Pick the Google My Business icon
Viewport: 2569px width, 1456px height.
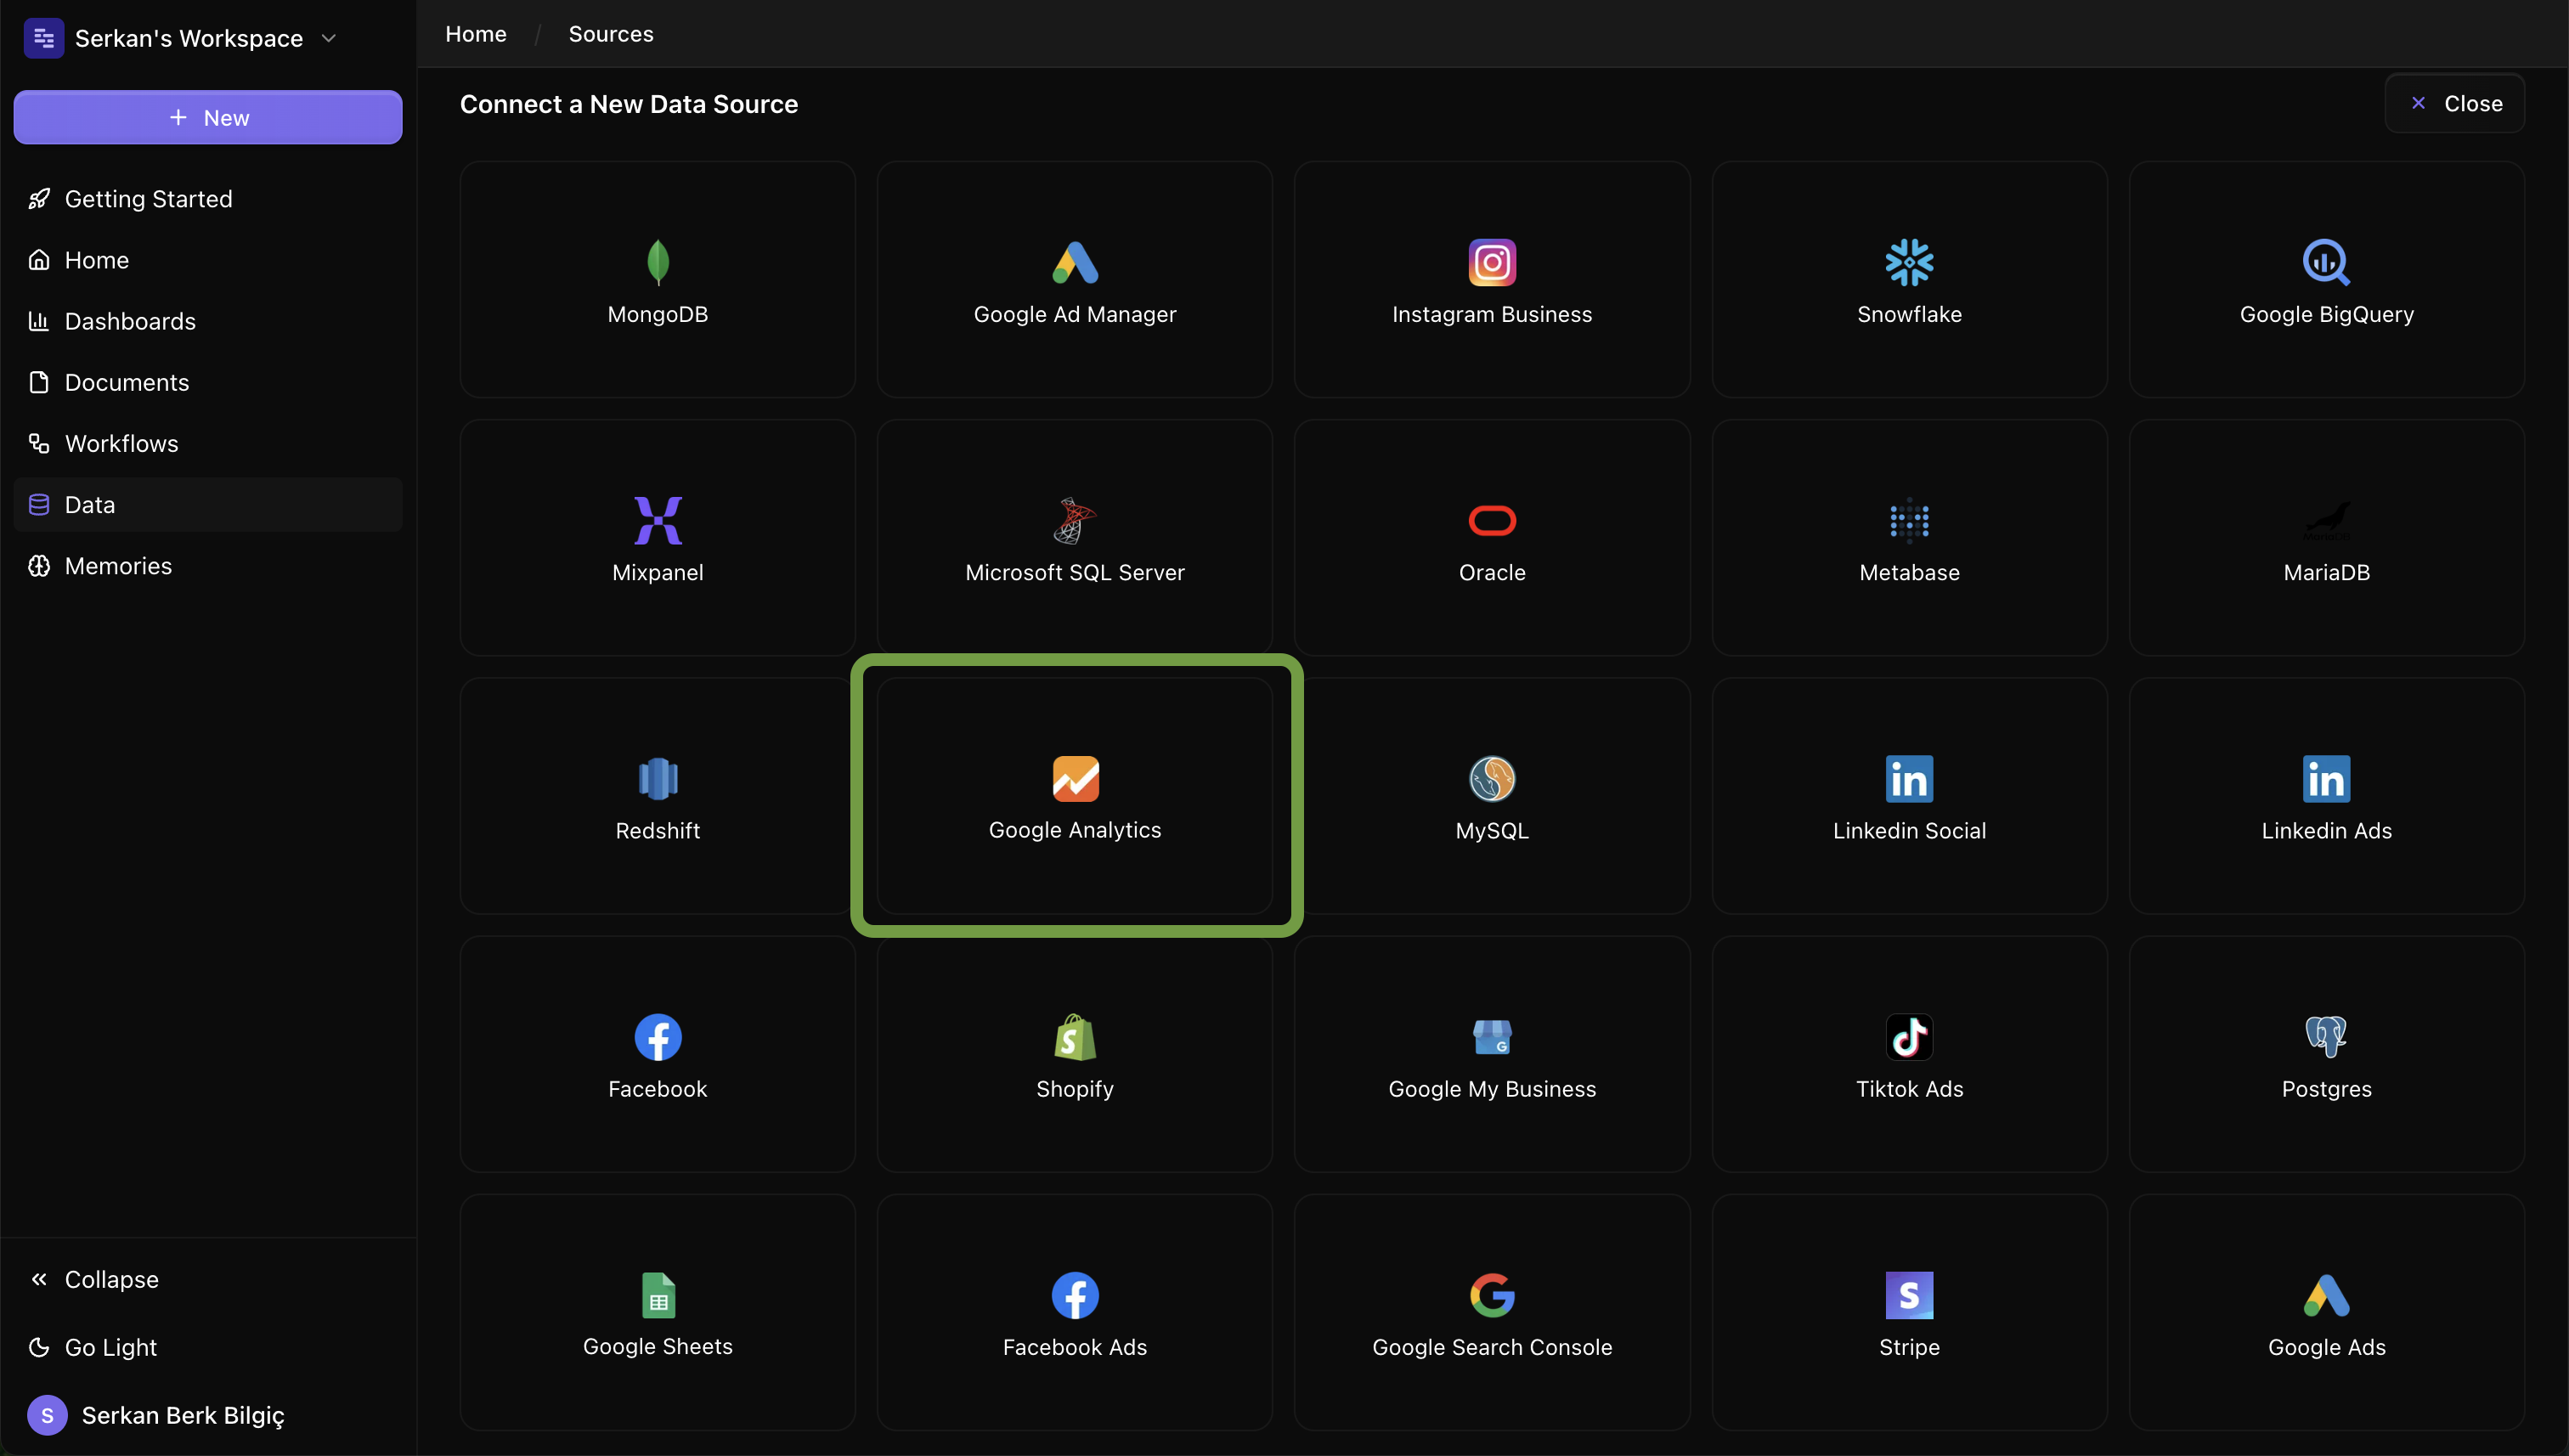pyautogui.click(x=1492, y=1037)
